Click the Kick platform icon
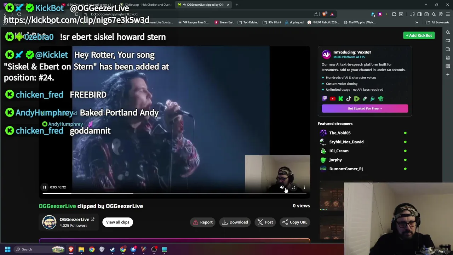Image resolution: width=453 pixels, height=255 pixels. [x=340, y=99]
